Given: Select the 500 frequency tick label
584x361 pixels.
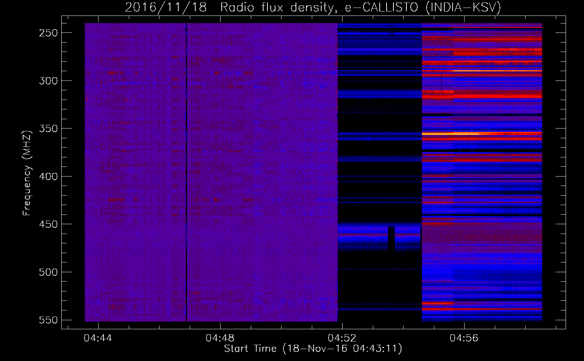Looking at the screenshot, I should (48, 272).
